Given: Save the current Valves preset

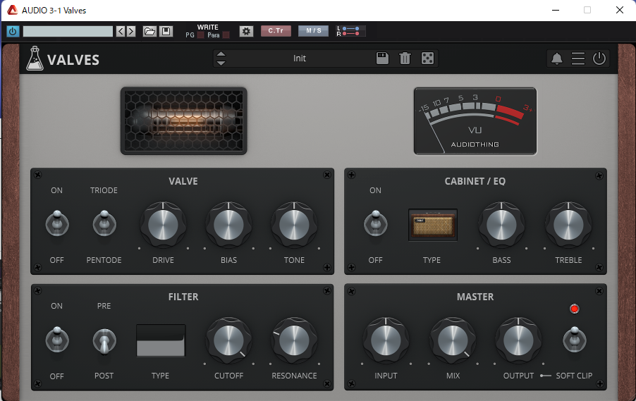Looking at the screenshot, I should [382, 58].
